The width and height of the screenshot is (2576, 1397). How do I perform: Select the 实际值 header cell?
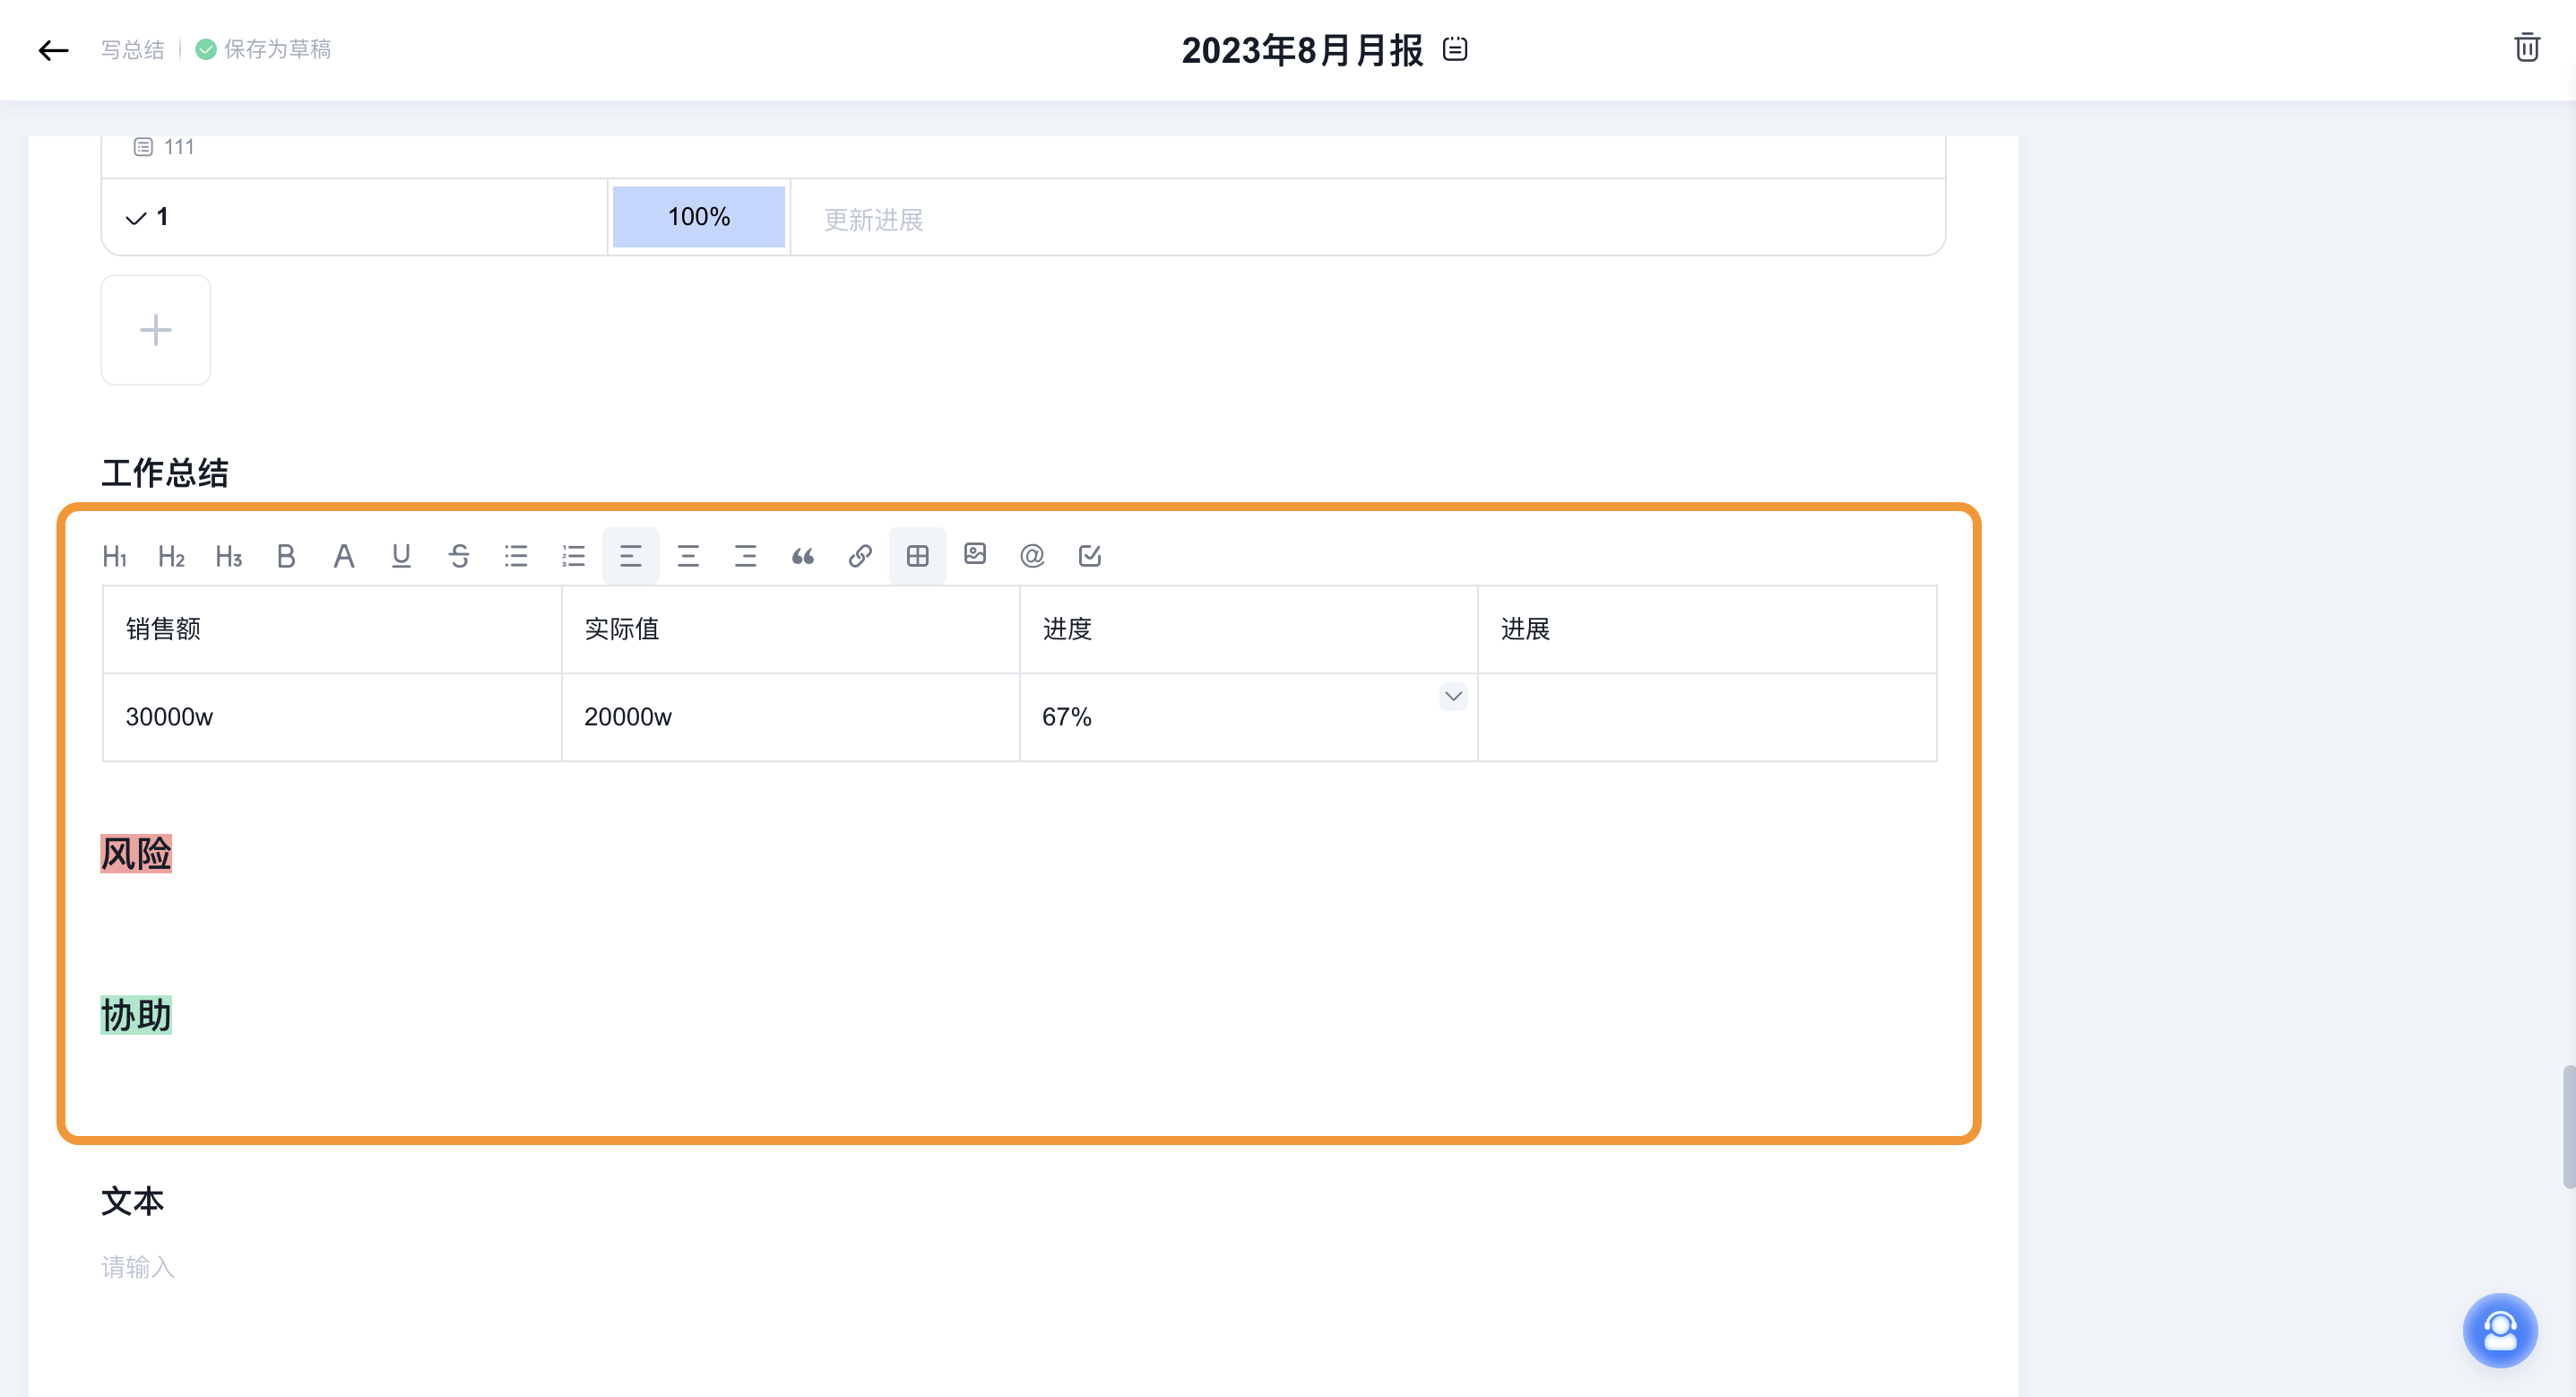790,629
